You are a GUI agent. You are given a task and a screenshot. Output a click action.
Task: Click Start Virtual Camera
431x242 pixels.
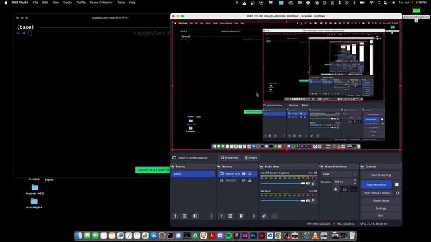[377, 193]
